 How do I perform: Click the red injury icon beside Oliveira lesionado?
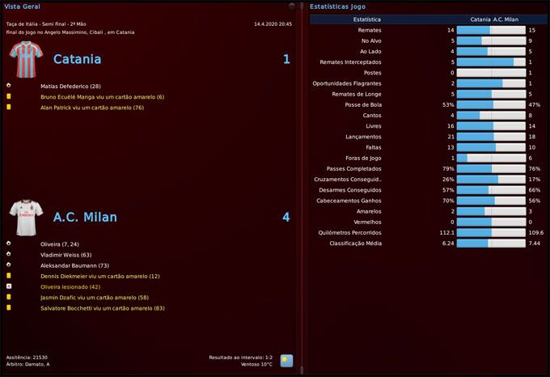[x=8, y=286]
